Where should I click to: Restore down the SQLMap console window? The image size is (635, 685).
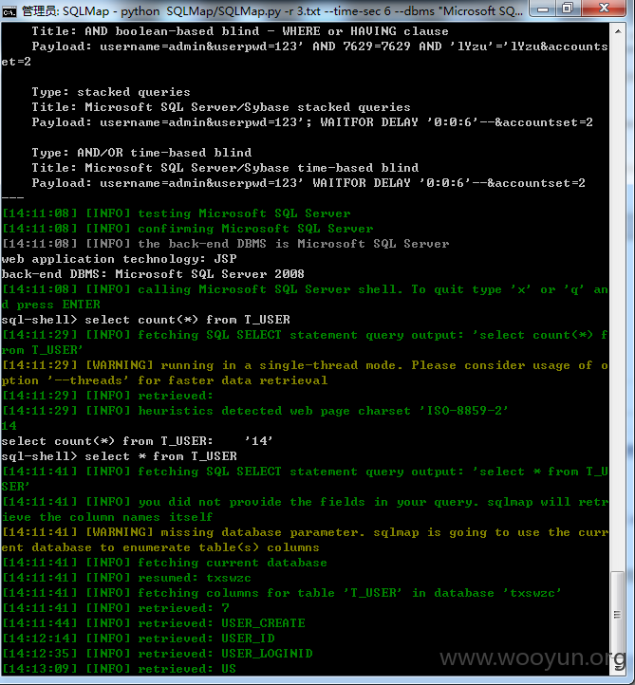pyautogui.click(x=568, y=9)
